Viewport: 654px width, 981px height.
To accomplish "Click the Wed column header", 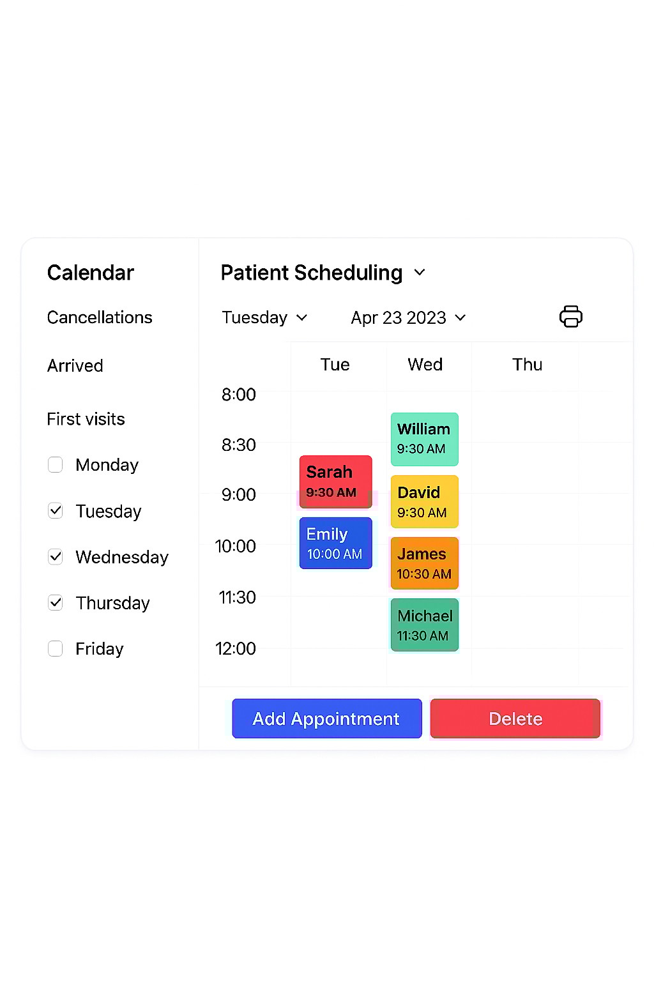I will click(x=424, y=364).
